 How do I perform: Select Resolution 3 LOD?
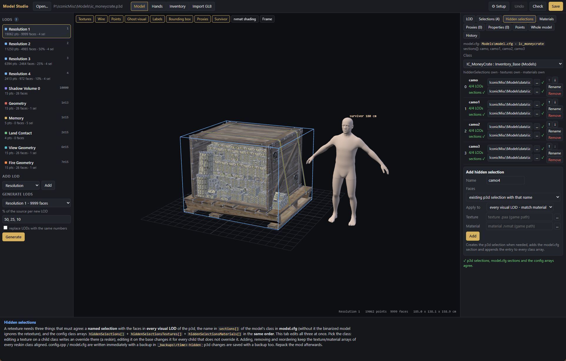click(36, 61)
